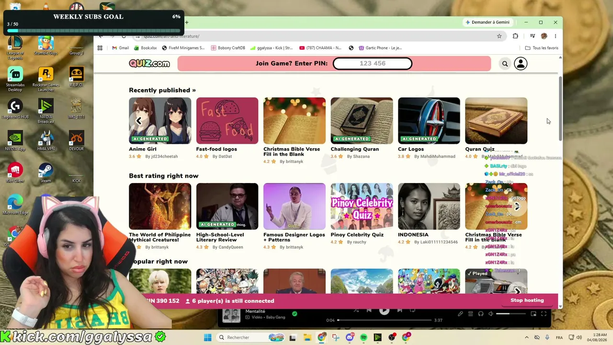Click the Stop hosting button
Image resolution: width=613 pixels, height=345 pixels.
click(x=527, y=300)
